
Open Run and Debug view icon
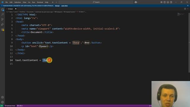click(x=2, y=24)
